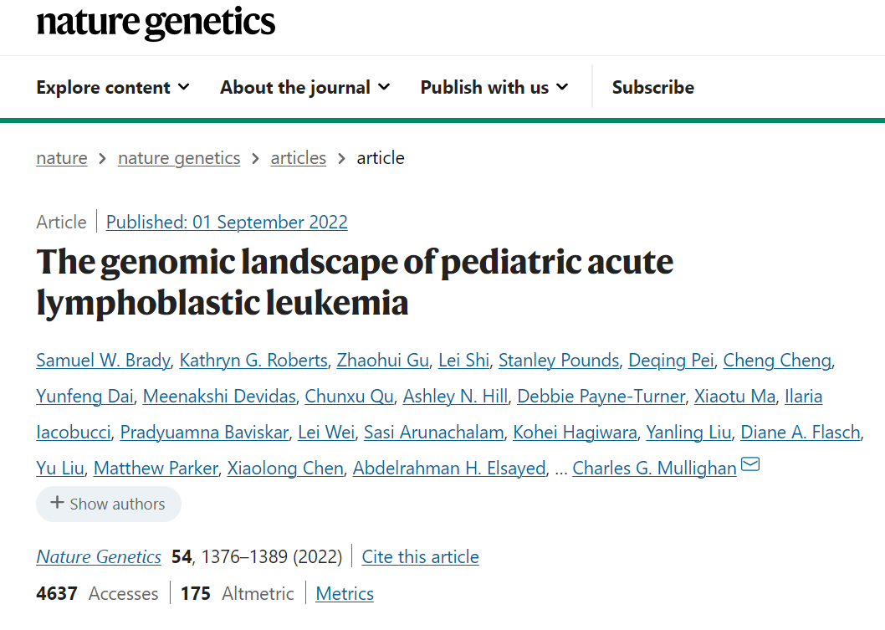
Task: Open the Nature Genetics journal link
Action: [99, 557]
